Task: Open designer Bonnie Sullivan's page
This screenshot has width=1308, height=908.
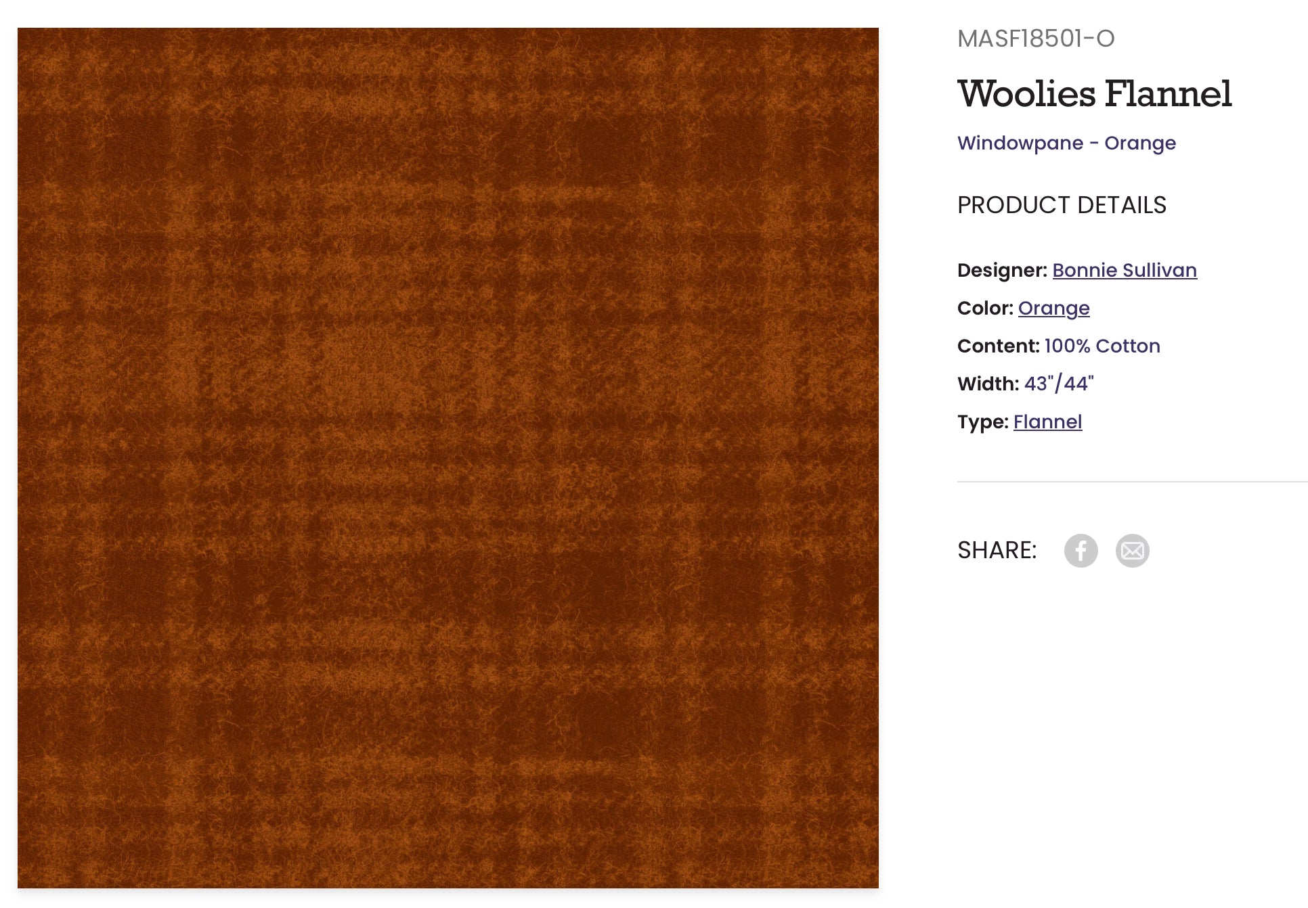Action: click(1125, 270)
